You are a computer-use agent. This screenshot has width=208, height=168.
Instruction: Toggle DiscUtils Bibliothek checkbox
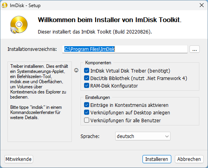(86, 78)
